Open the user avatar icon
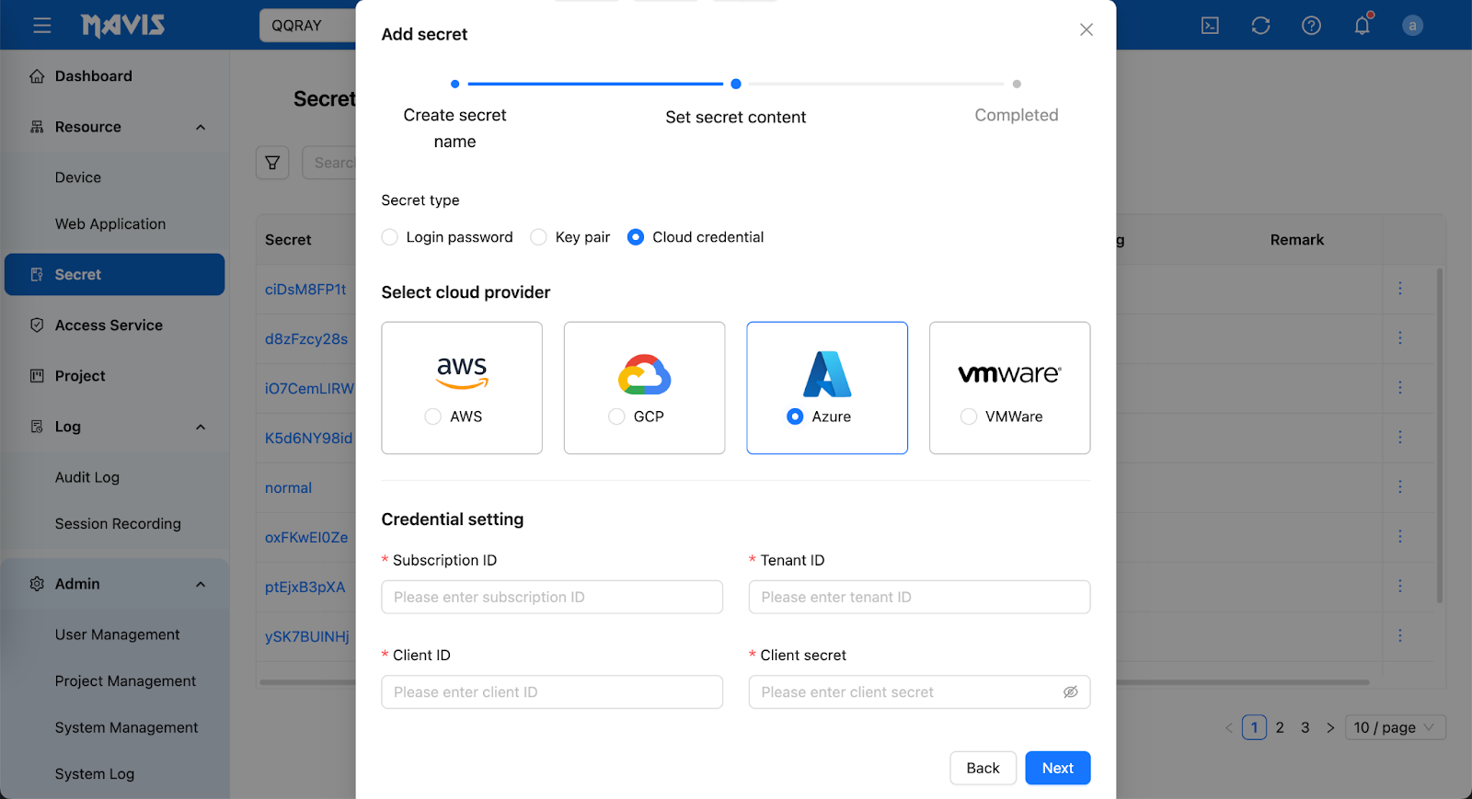Screen dimensions: 1472x799 1412,26
